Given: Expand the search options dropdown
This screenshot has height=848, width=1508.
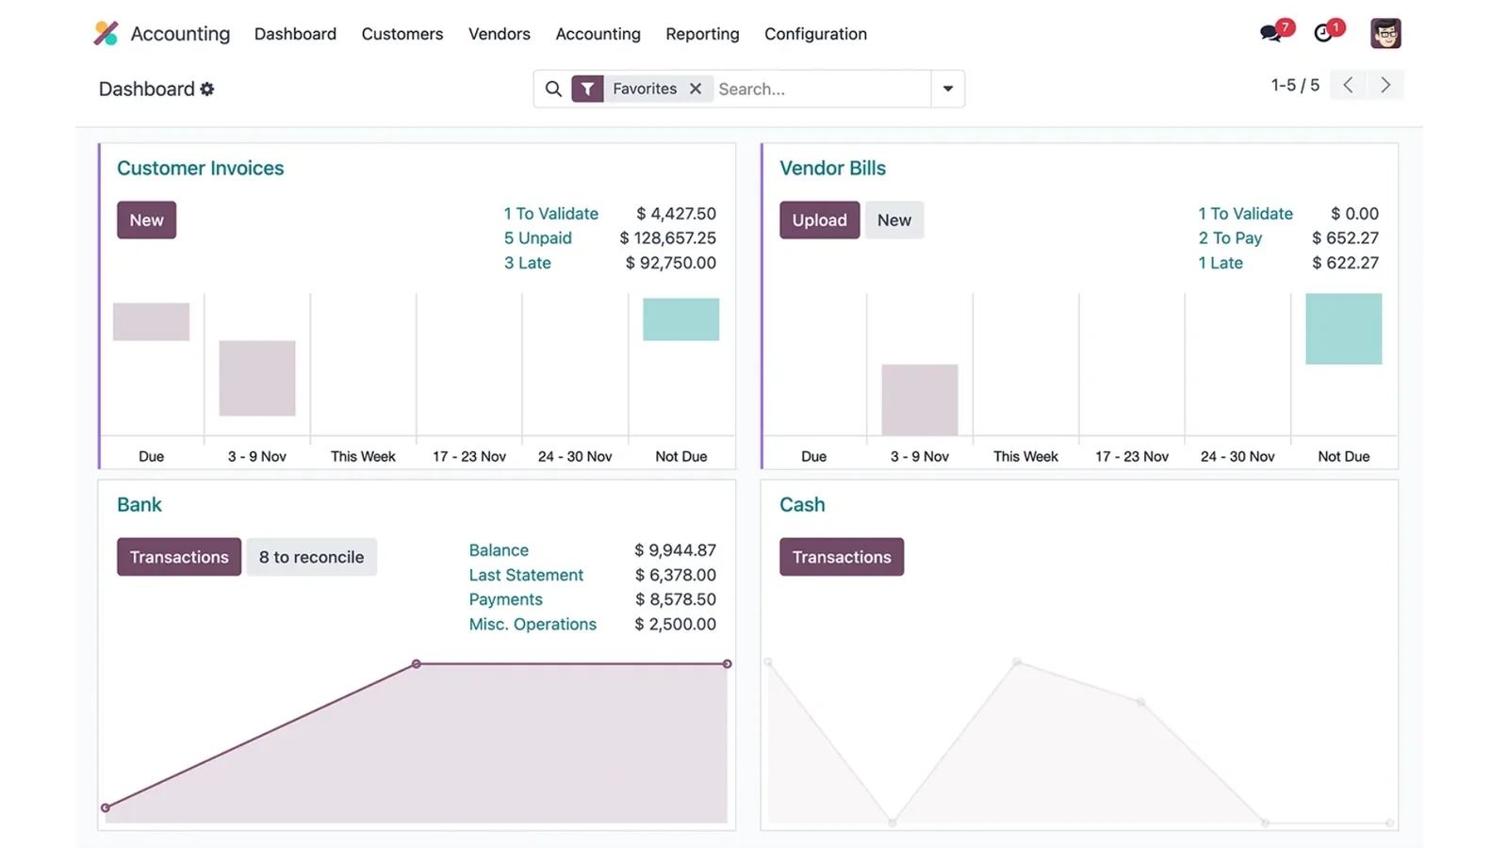Looking at the screenshot, I should pyautogui.click(x=948, y=89).
